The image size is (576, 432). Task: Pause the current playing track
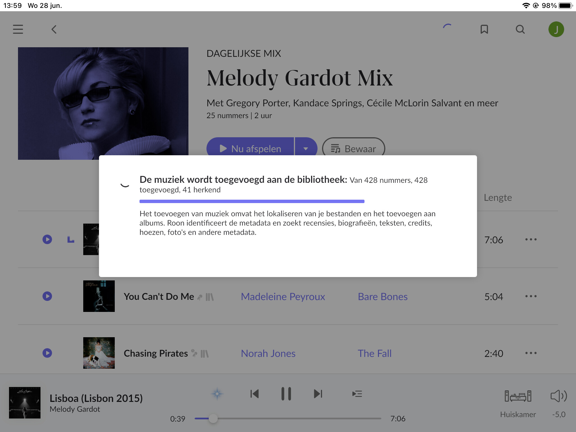286,394
